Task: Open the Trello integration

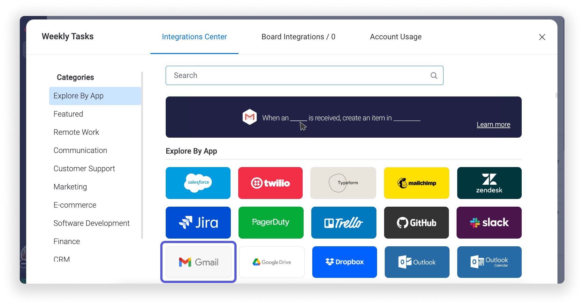Action: click(x=344, y=223)
